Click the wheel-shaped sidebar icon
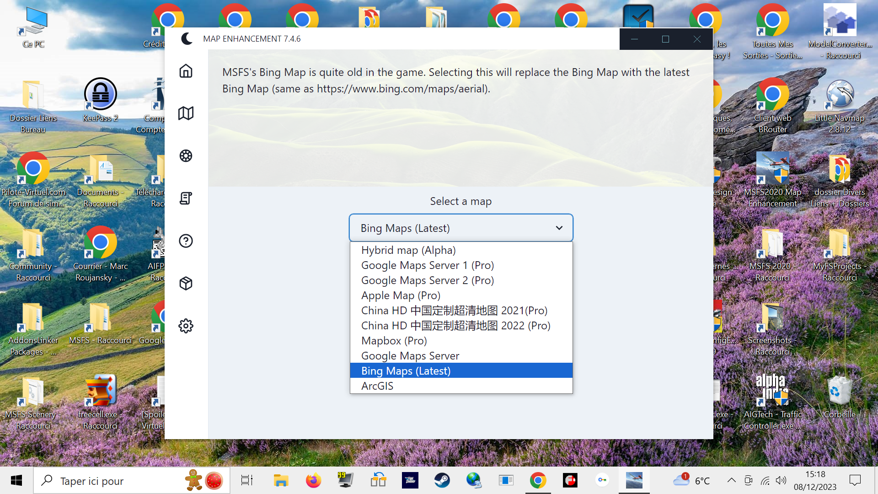Image resolution: width=878 pixels, height=494 pixels. click(x=186, y=156)
